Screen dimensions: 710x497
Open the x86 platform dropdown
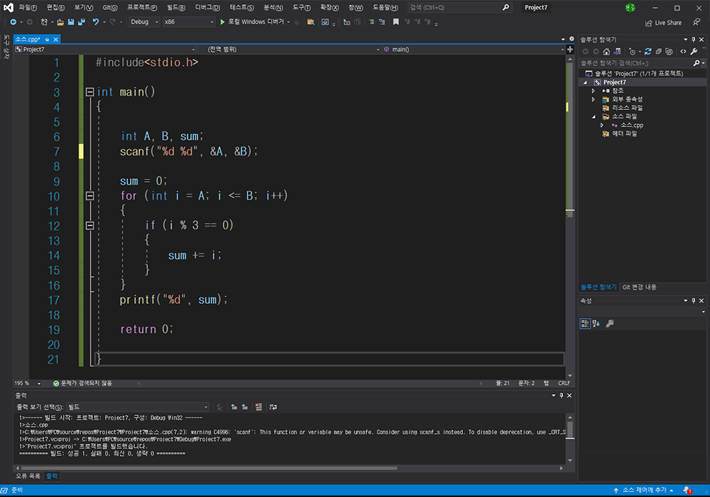click(189, 22)
